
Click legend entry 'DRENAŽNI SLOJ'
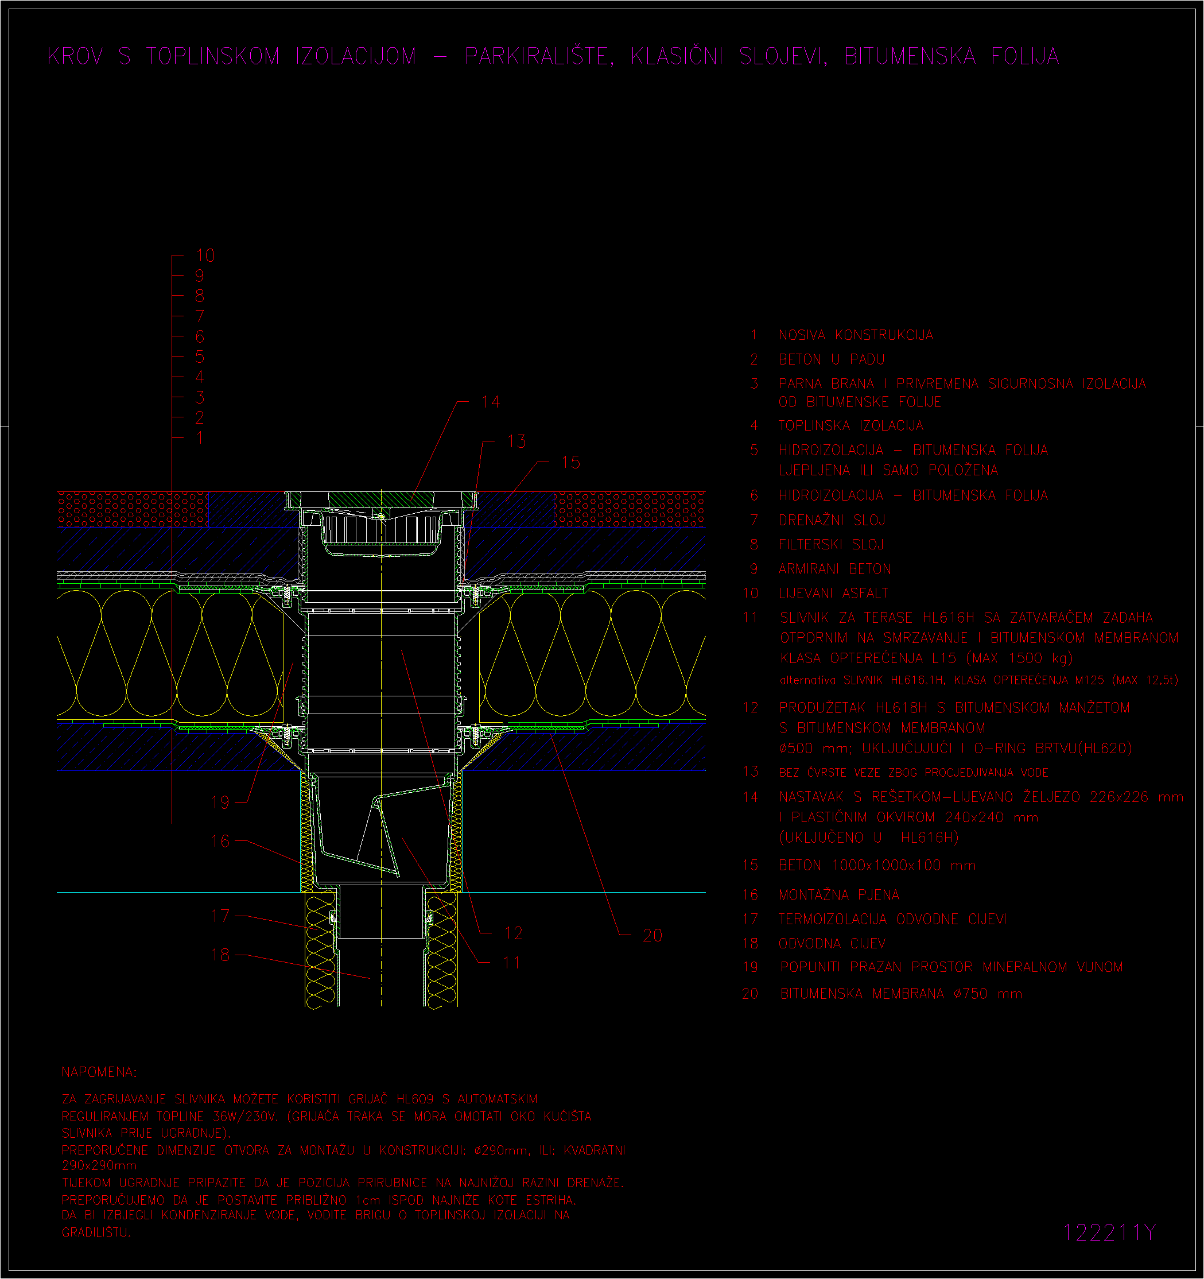pyautogui.click(x=832, y=520)
